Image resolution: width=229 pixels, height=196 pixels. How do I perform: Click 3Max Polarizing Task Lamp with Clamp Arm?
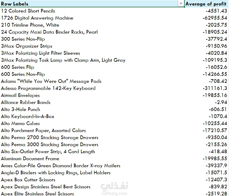(x=63, y=60)
